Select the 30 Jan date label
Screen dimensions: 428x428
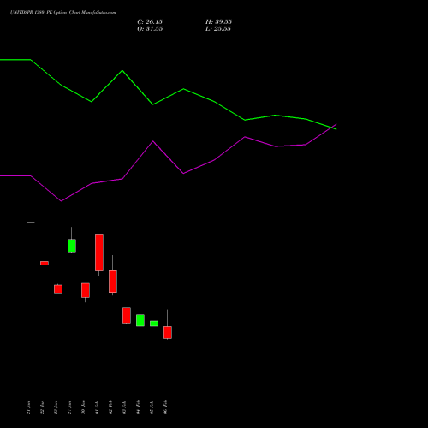click(x=83, y=407)
